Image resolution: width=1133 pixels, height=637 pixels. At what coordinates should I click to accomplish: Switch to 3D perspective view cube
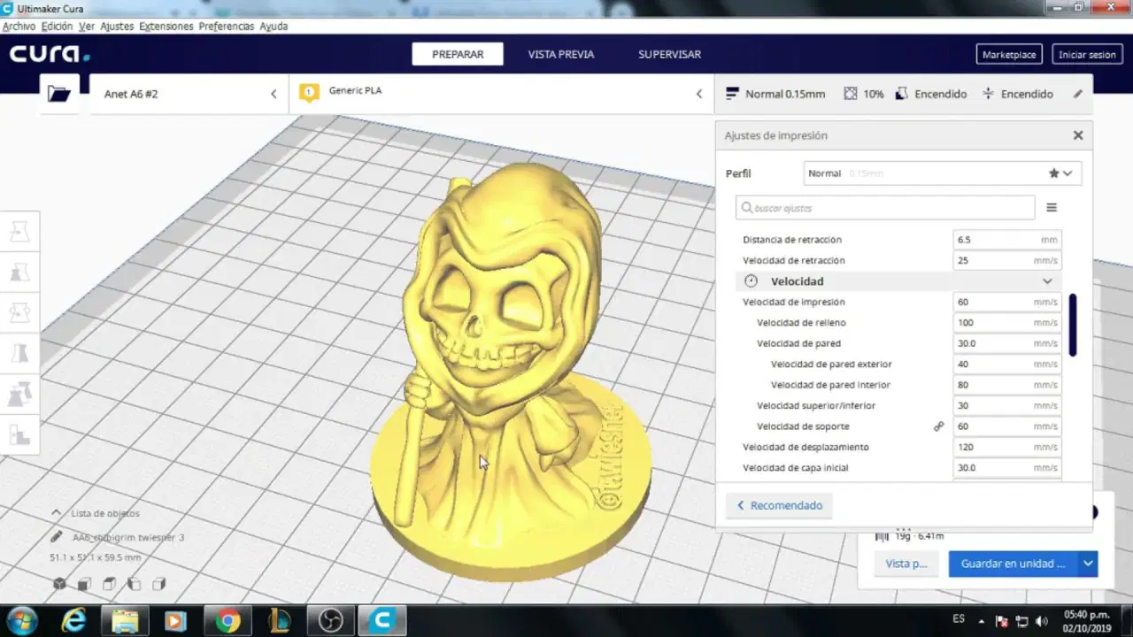click(59, 584)
